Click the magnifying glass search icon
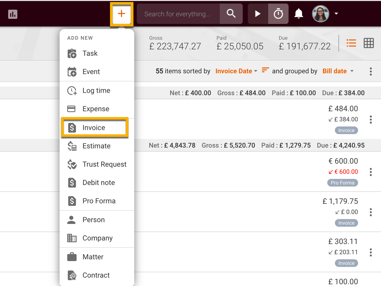Image resolution: width=381 pixels, height=286 pixels. pos(231,14)
